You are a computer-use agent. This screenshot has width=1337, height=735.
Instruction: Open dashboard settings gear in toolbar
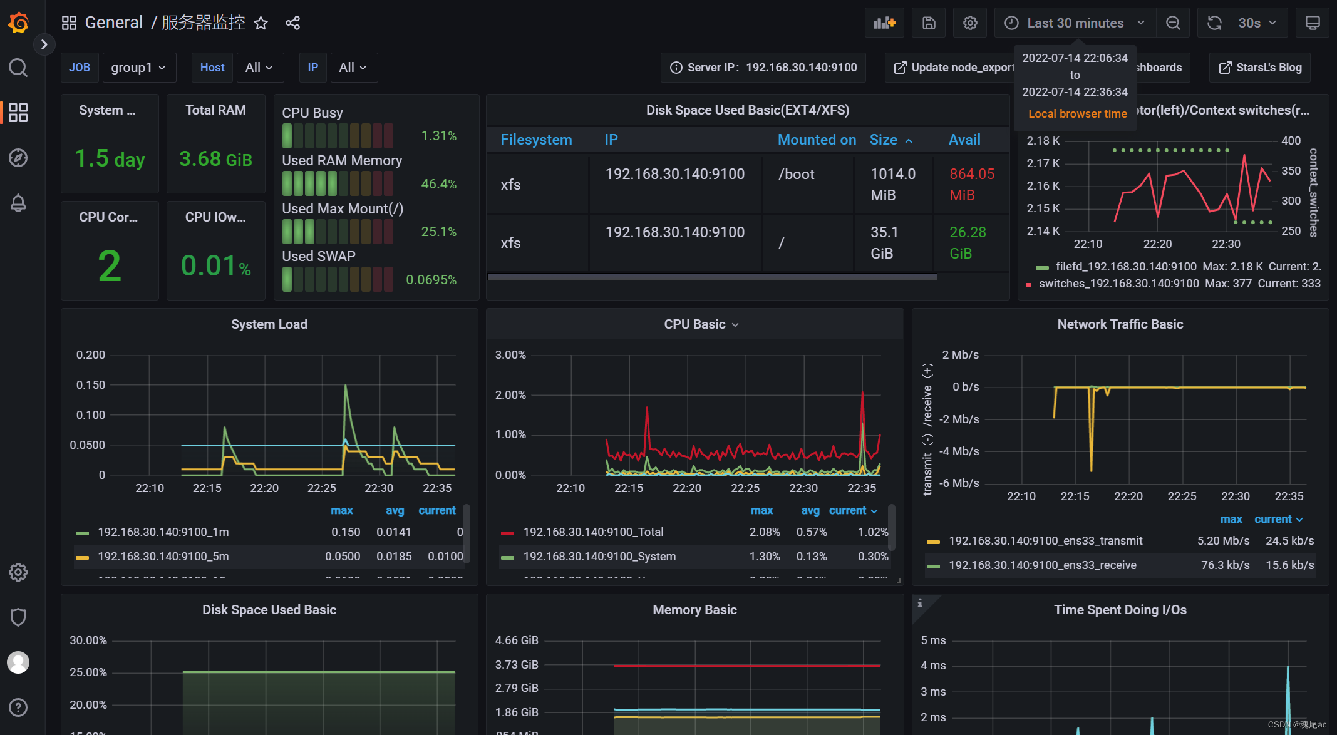[970, 23]
